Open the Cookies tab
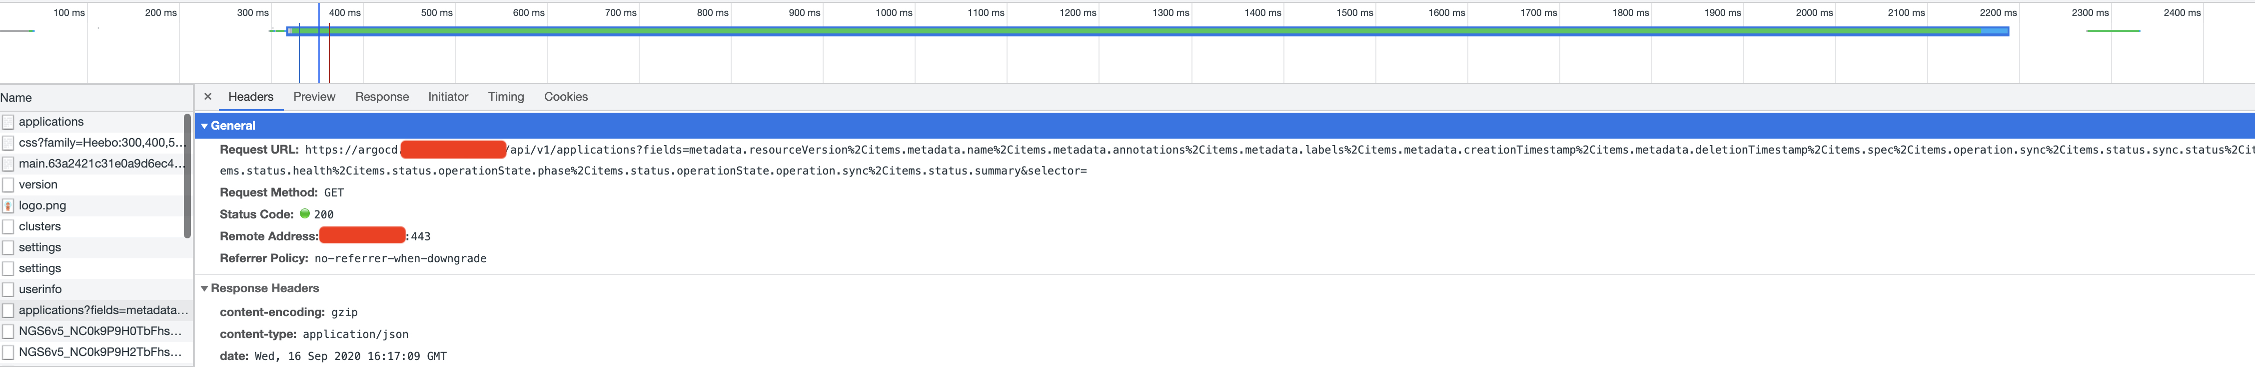 click(x=566, y=97)
